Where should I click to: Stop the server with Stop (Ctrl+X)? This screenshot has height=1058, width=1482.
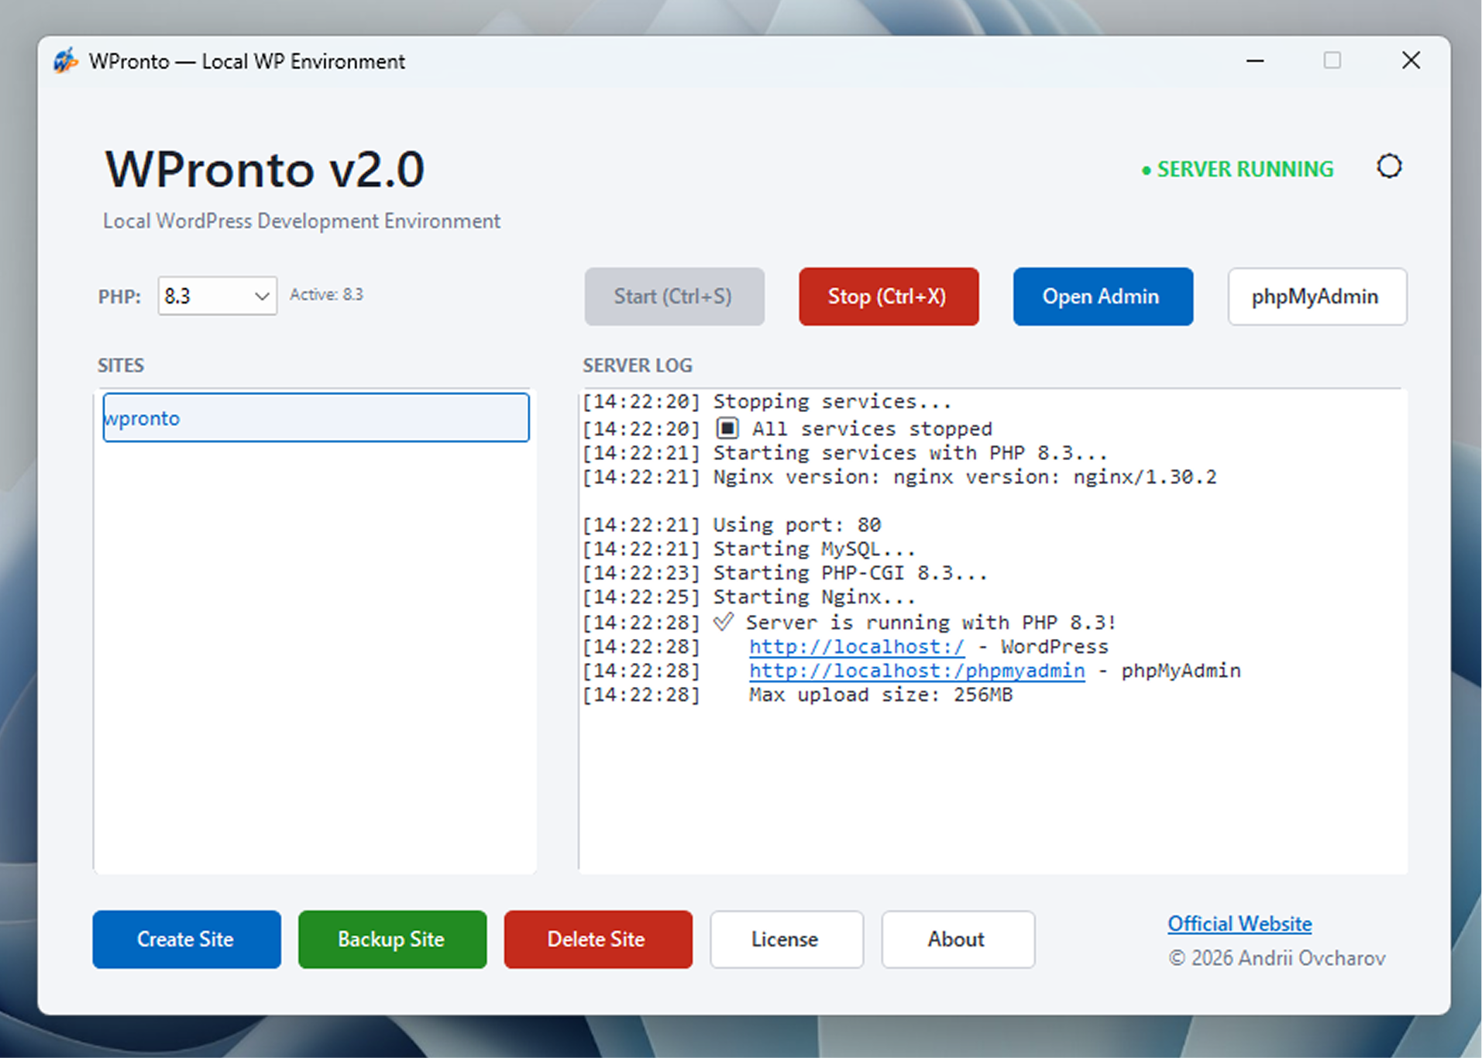[x=888, y=297]
